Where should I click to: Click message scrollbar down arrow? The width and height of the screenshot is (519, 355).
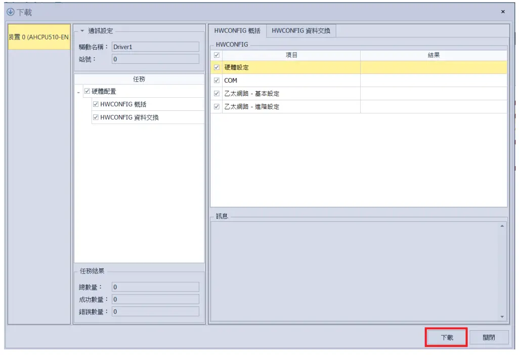click(502, 317)
